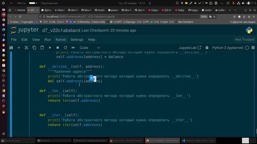
Task: Switch to the djang browser tab
Action: pos(46,10)
